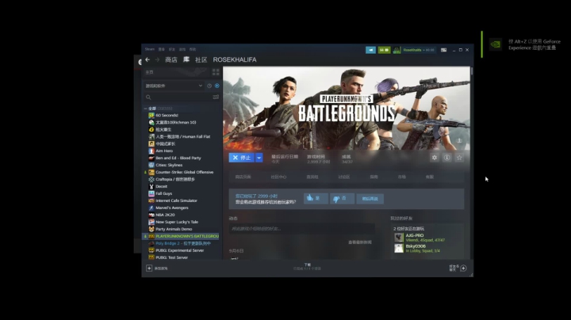Open the green friends notification icon
The height and width of the screenshot is (320, 571).
point(384,50)
